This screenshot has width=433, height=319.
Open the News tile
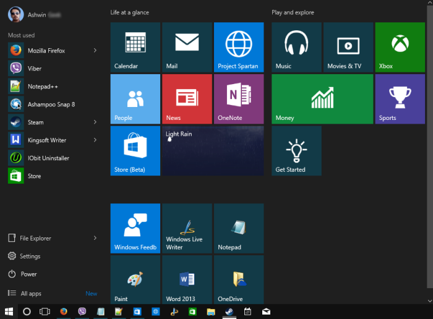coord(187,99)
